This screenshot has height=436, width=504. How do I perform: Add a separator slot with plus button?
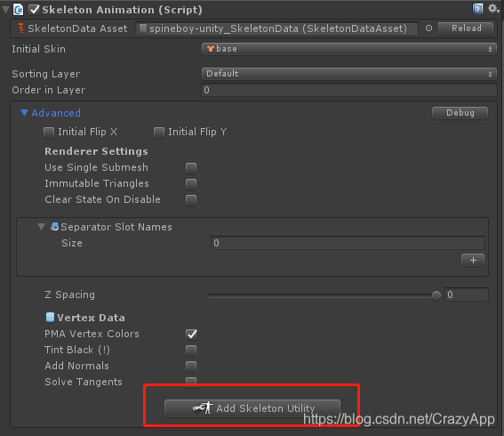(473, 260)
